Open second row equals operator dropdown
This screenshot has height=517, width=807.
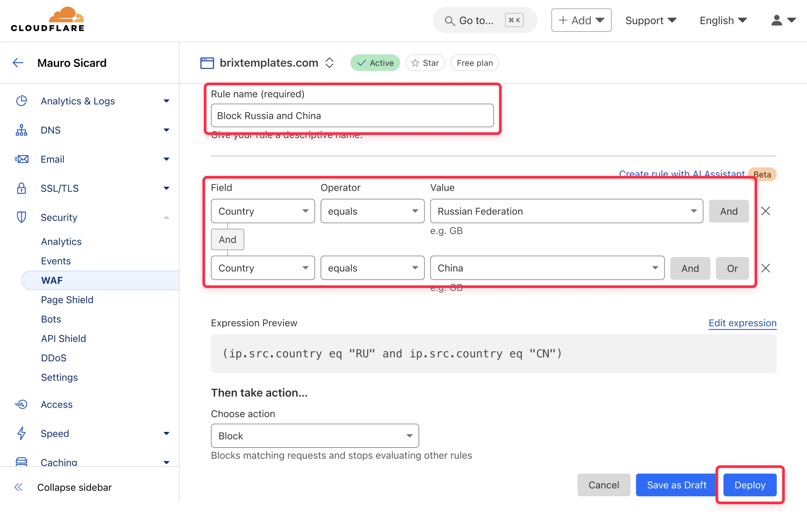click(x=373, y=268)
